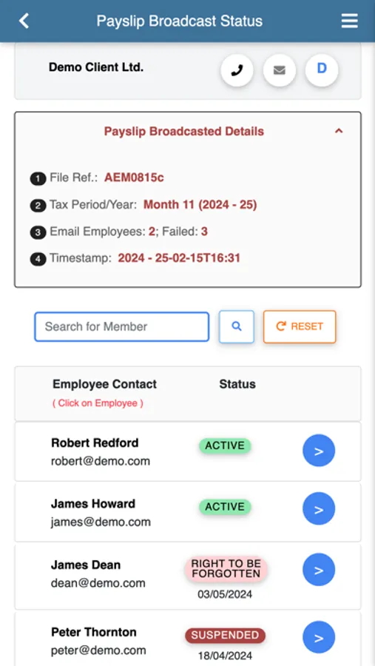Select employee James Howard

pyautogui.click(x=93, y=504)
